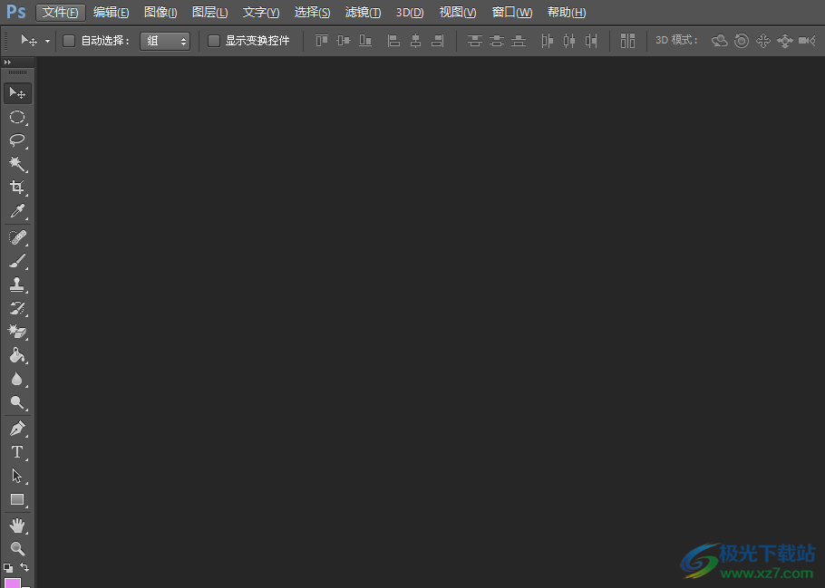Expand the toolbox double-arrow toggle
Image resolution: width=825 pixels, height=588 pixels.
[x=7, y=62]
